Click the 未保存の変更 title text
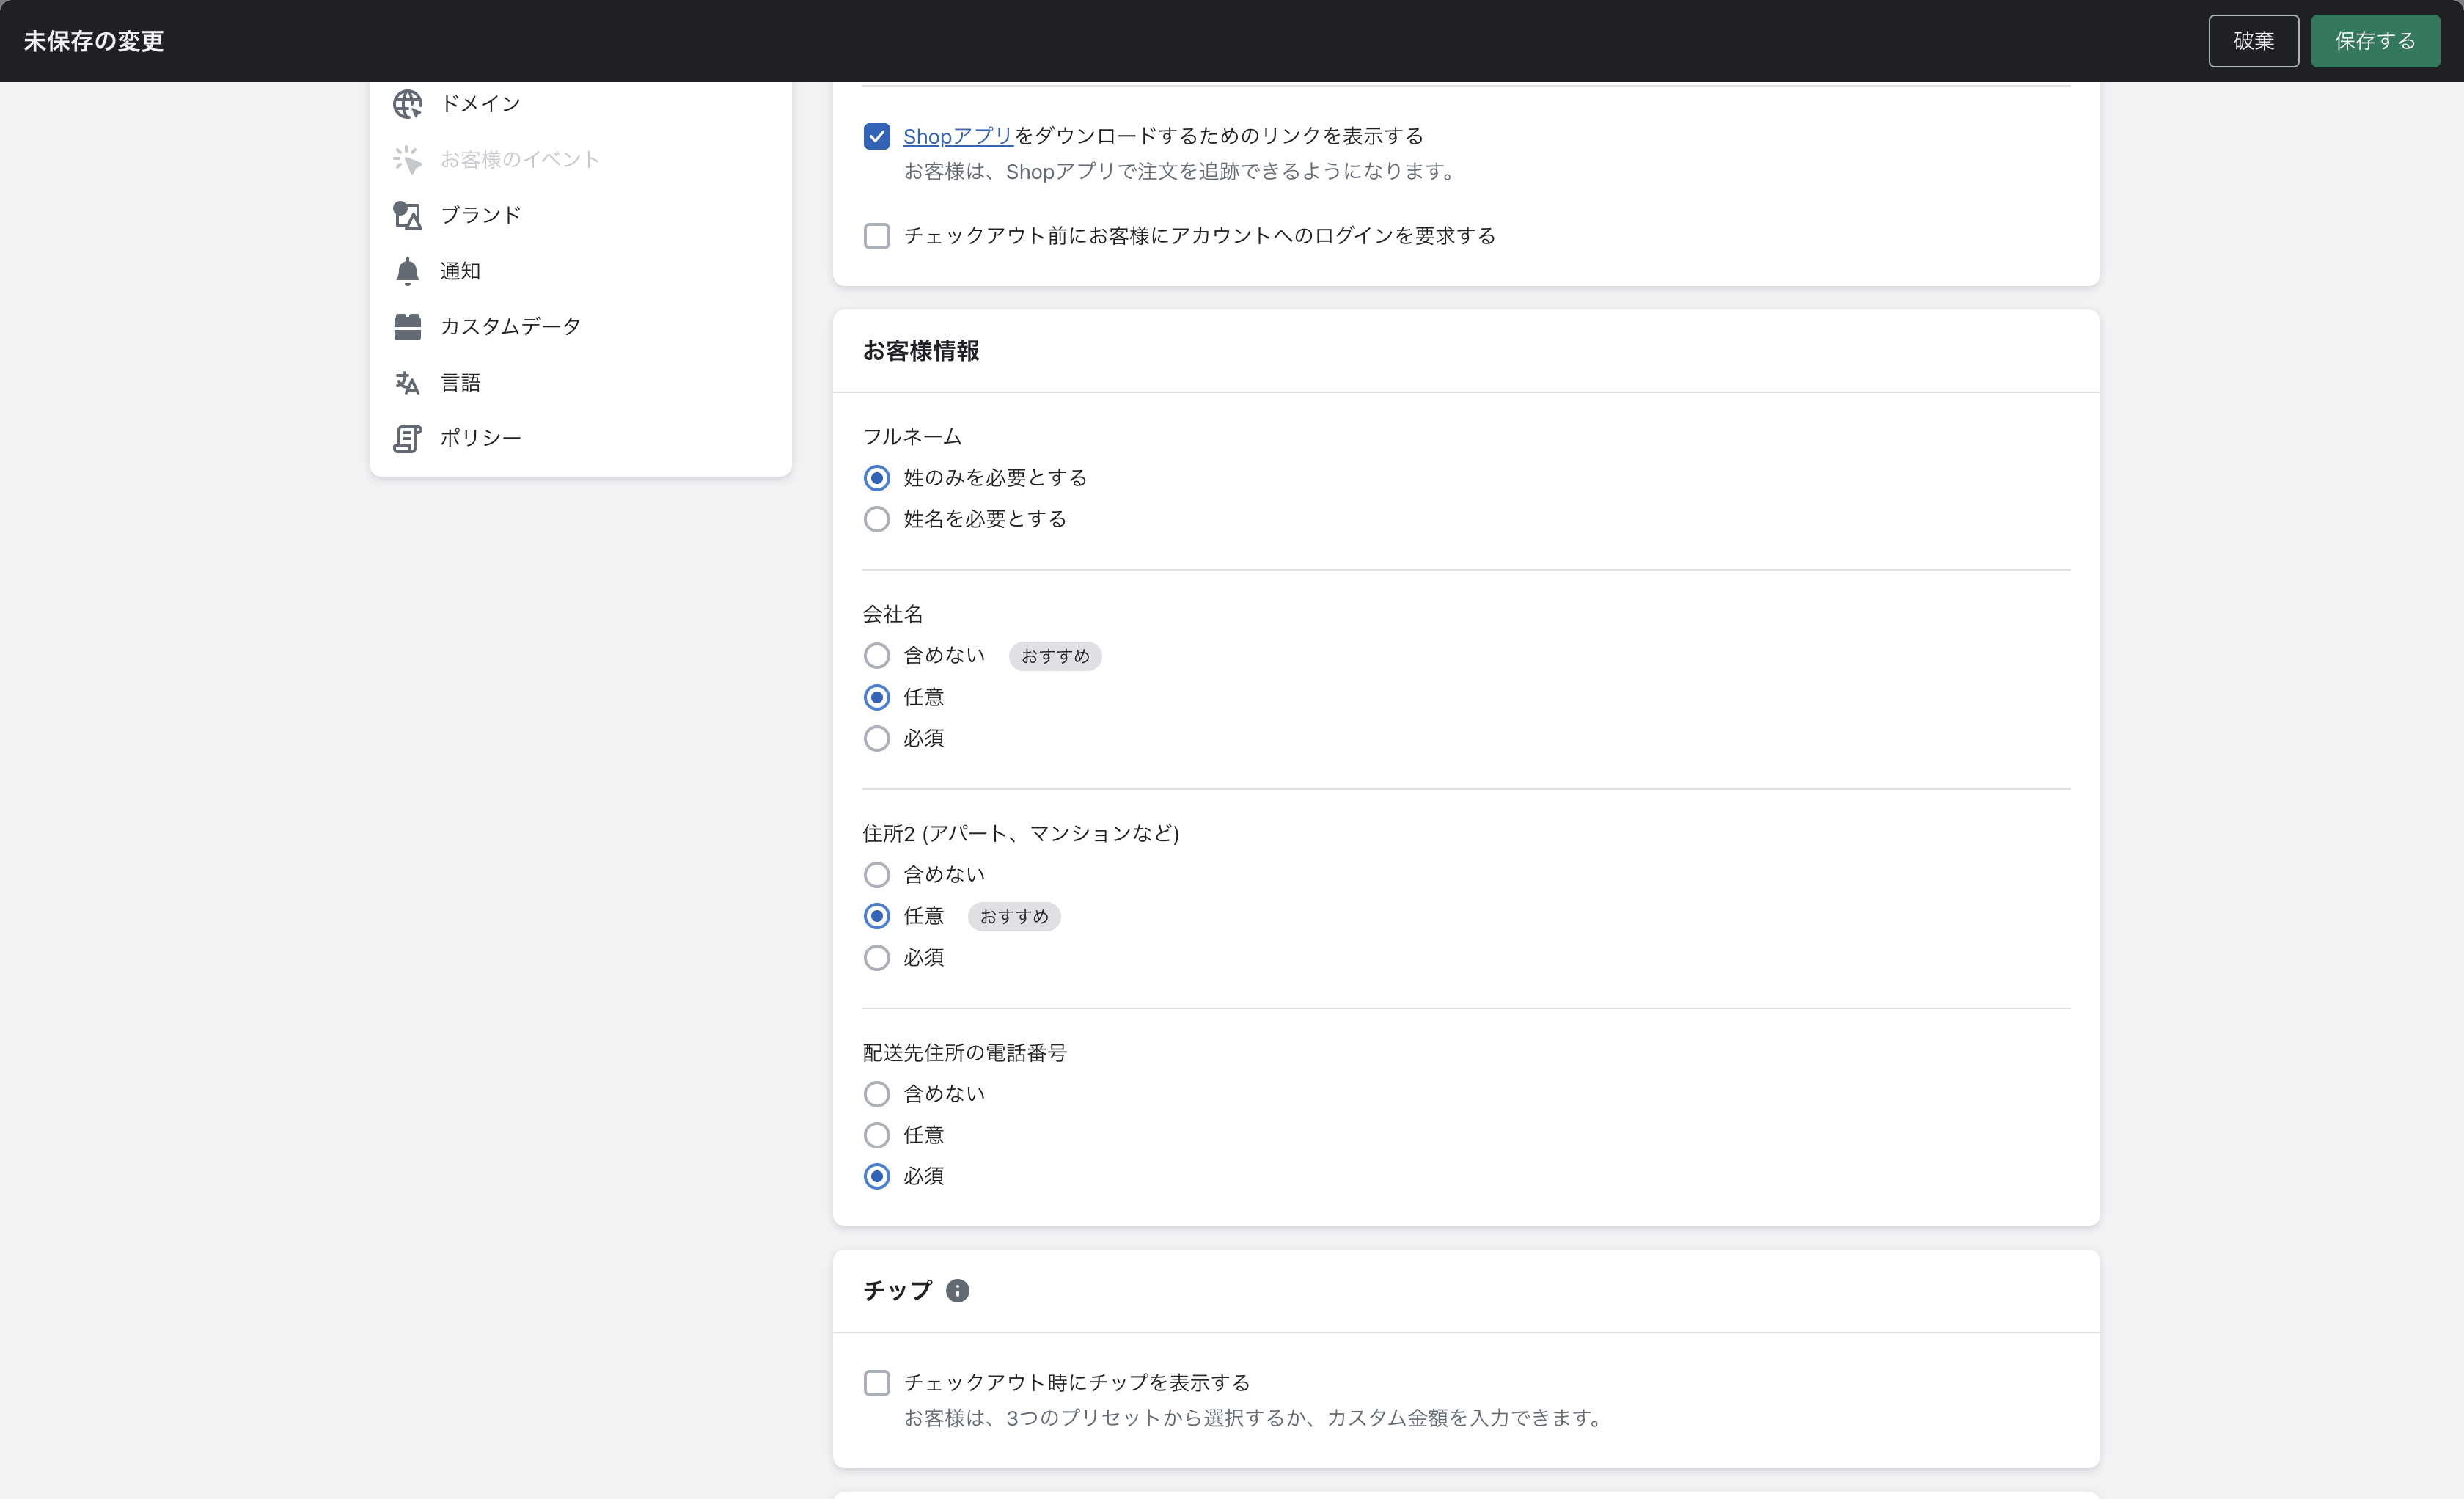Image resolution: width=2464 pixels, height=1499 pixels. tap(94, 41)
